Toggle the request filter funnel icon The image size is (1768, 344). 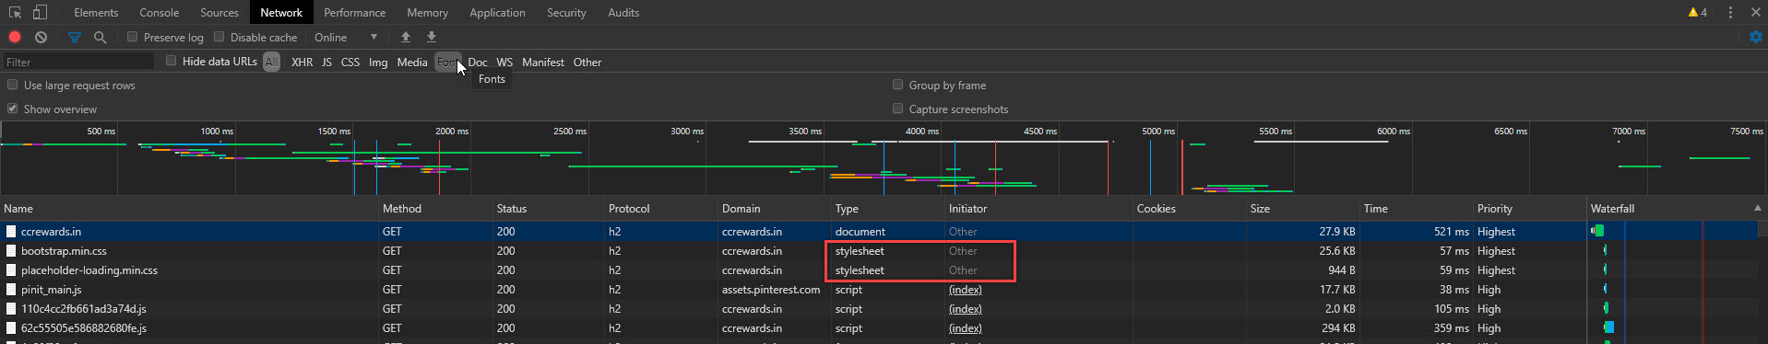75,37
